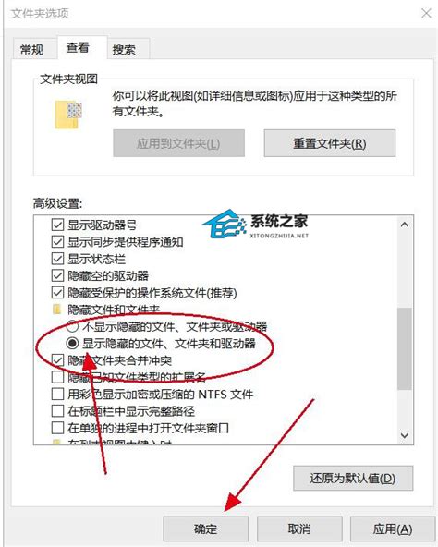
Task: Click the scrollbar up arrow
Action: pyautogui.click(x=405, y=225)
